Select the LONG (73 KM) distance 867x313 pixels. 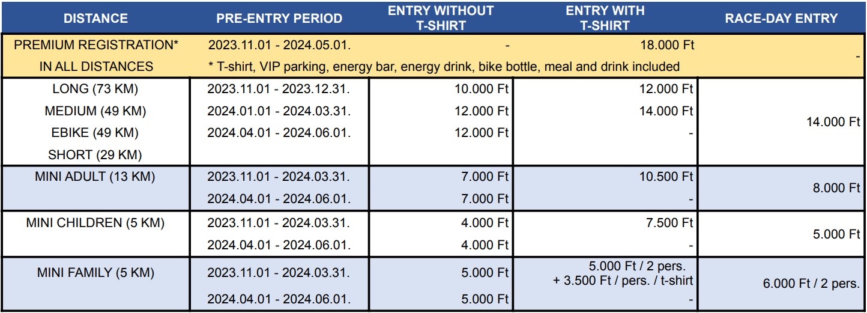pyautogui.click(x=95, y=90)
